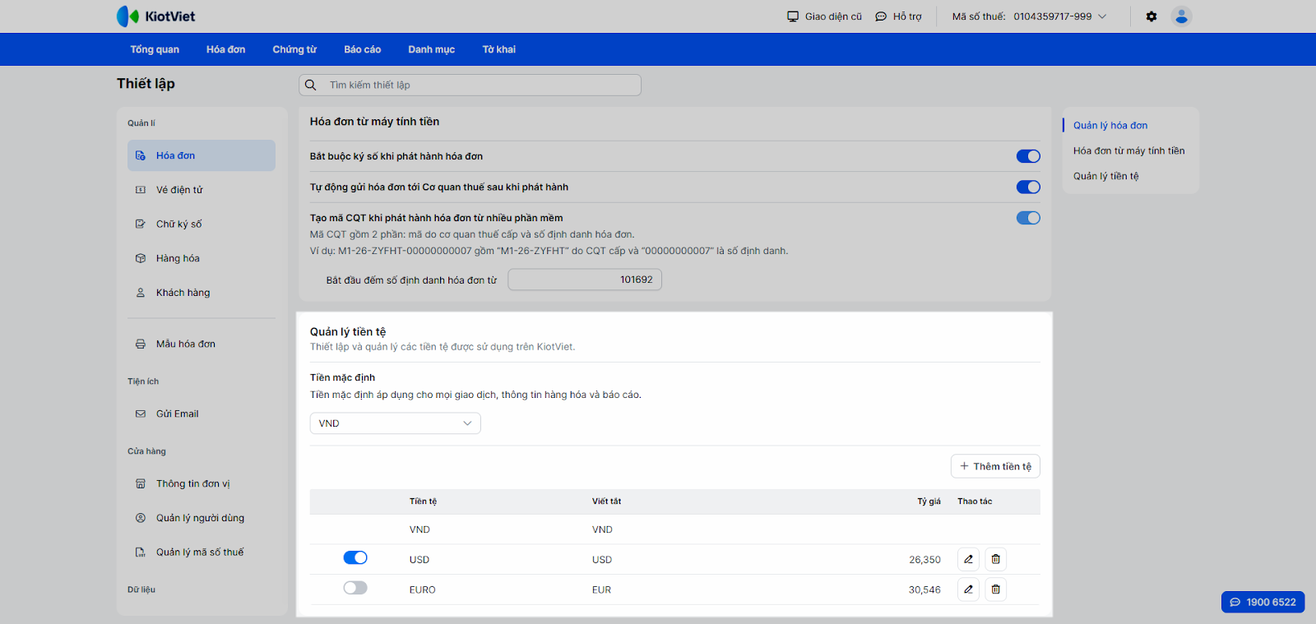The image size is (1316, 624).
Task: Edit the USD currency row
Action: pyautogui.click(x=969, y=559)
